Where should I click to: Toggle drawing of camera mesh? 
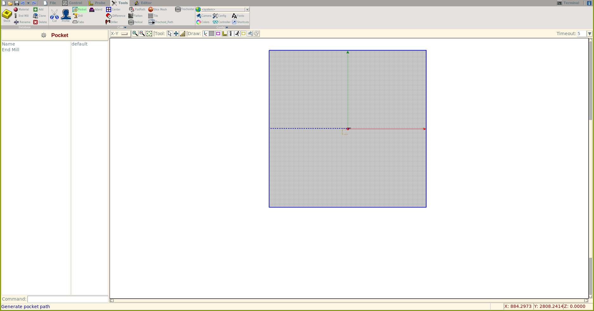click(x=250, y=34)
